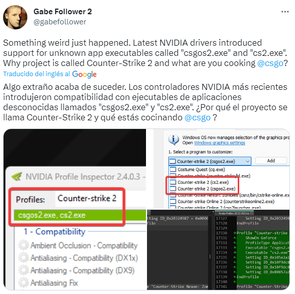Viewport: 295px width, 294px height.
Task: Click the green csgos2.exe, cs2.exe bar
Action: click(x=80, y=215)
